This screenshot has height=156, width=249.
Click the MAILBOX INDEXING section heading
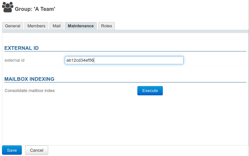(x=29, y=79)
